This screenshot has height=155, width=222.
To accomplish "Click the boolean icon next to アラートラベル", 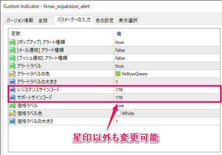I will [x=12, y=66].
